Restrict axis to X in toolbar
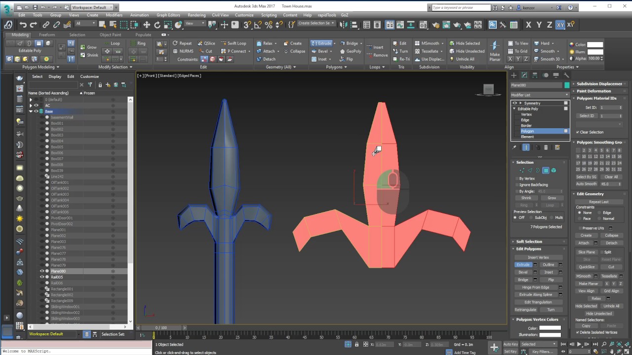Screen dimensions: 632x355 pyautogui.click(x=529, y=25)
